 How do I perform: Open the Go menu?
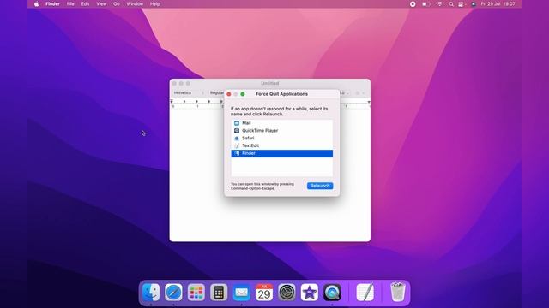pos(117,3)
